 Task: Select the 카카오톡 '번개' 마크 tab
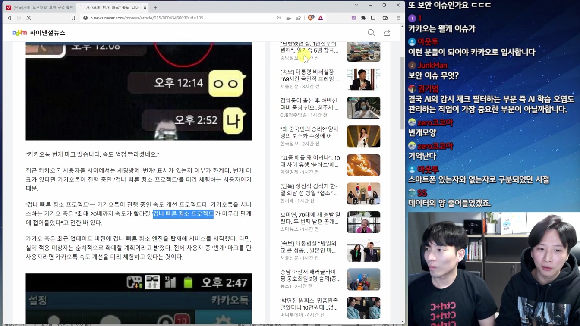pos(112,8)
